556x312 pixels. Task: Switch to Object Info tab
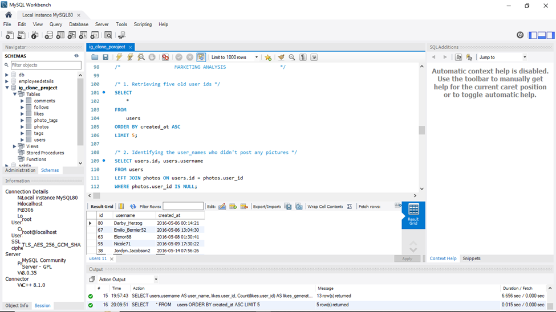(x=17, y=306)
